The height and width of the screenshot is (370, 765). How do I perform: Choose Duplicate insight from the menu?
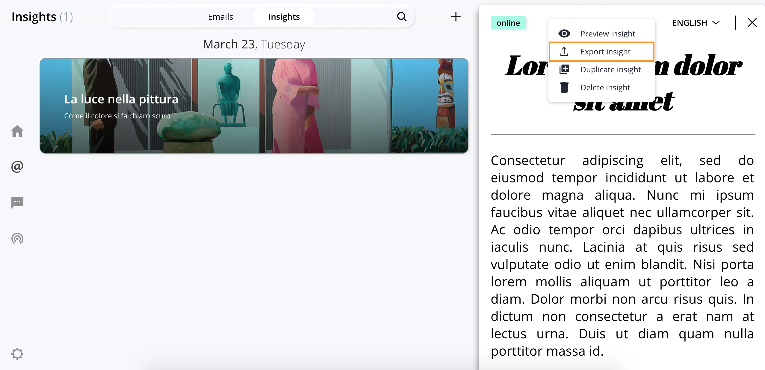click(602, 69)
